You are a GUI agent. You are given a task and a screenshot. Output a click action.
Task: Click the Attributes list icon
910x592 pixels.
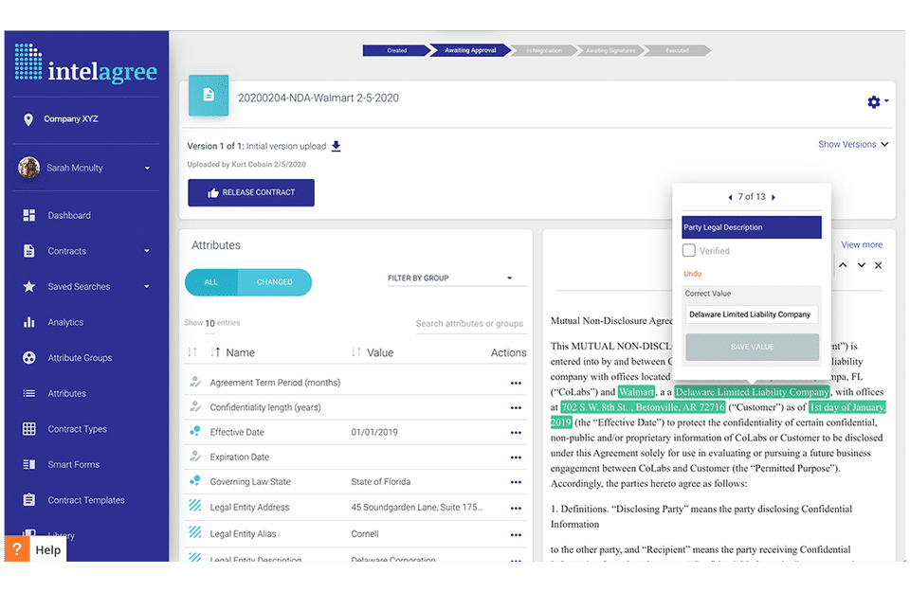click(x=28, y=393)
